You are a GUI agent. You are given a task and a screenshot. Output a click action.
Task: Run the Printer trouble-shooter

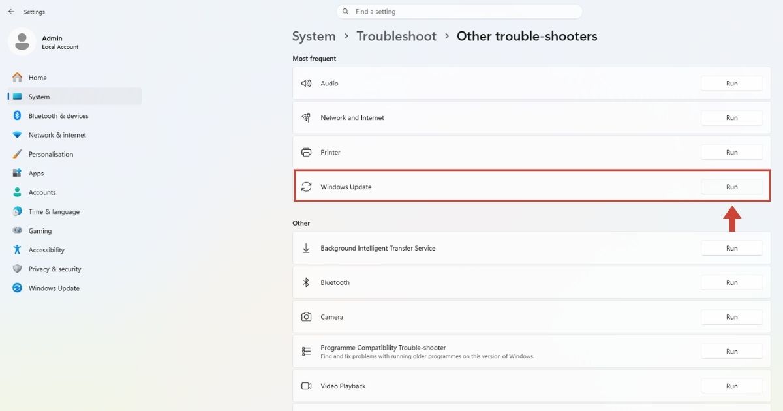[731, 152]
